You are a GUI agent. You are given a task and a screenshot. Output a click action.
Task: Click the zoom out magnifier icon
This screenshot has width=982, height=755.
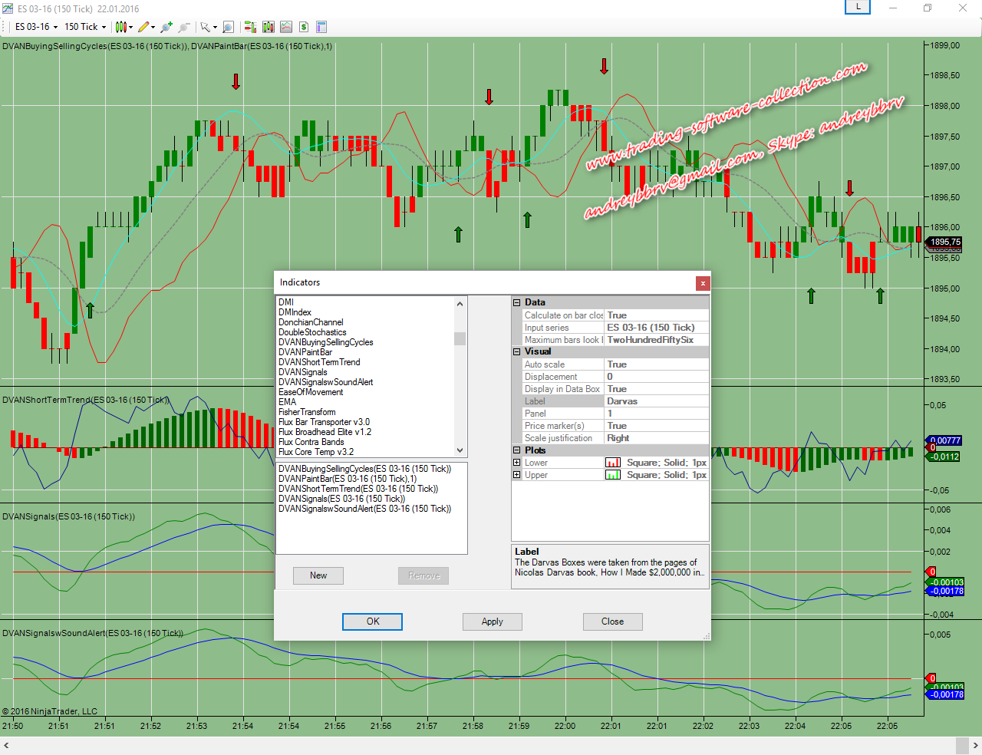(x=184, y=27)
